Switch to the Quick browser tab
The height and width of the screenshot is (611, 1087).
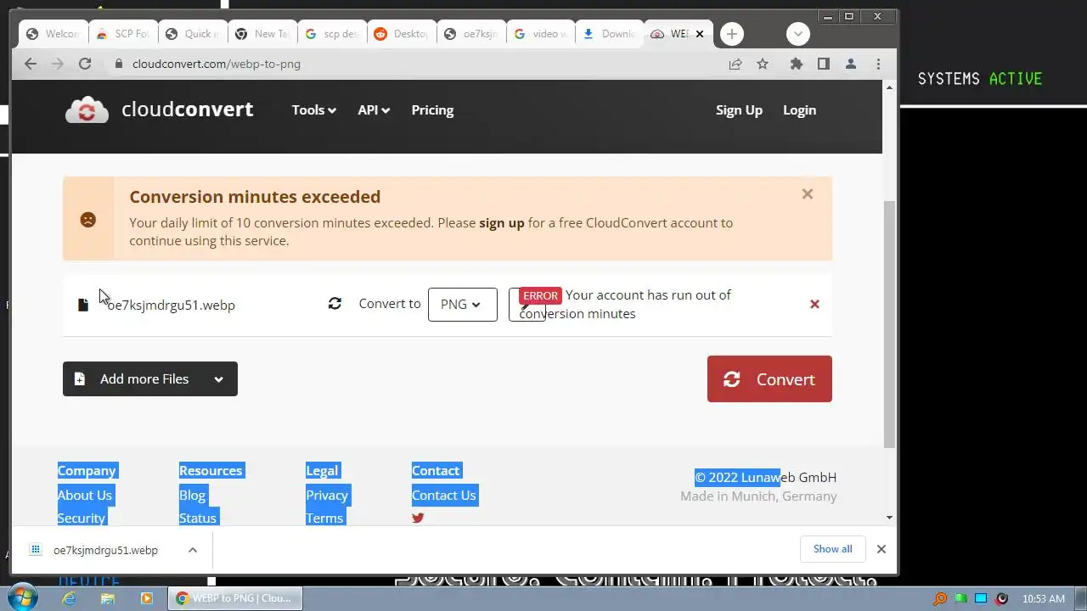click(193, 34)
